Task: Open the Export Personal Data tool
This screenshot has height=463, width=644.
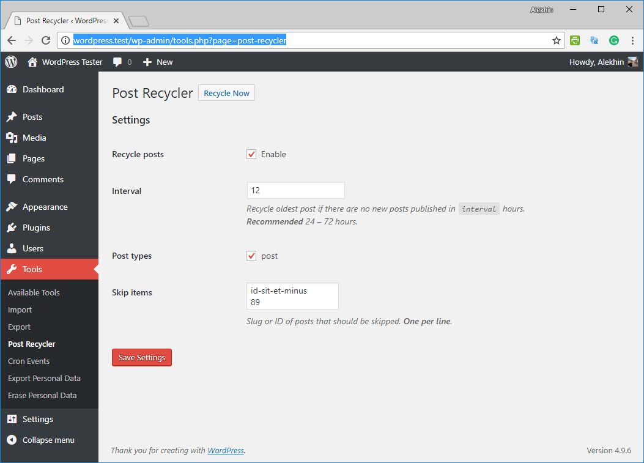Action: click(44, 378)
